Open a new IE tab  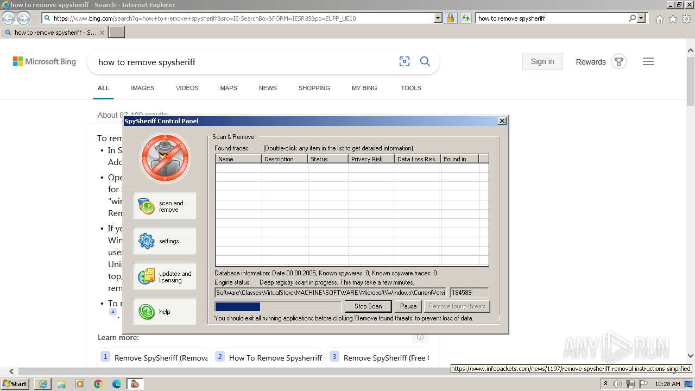[x=117, y=33]
